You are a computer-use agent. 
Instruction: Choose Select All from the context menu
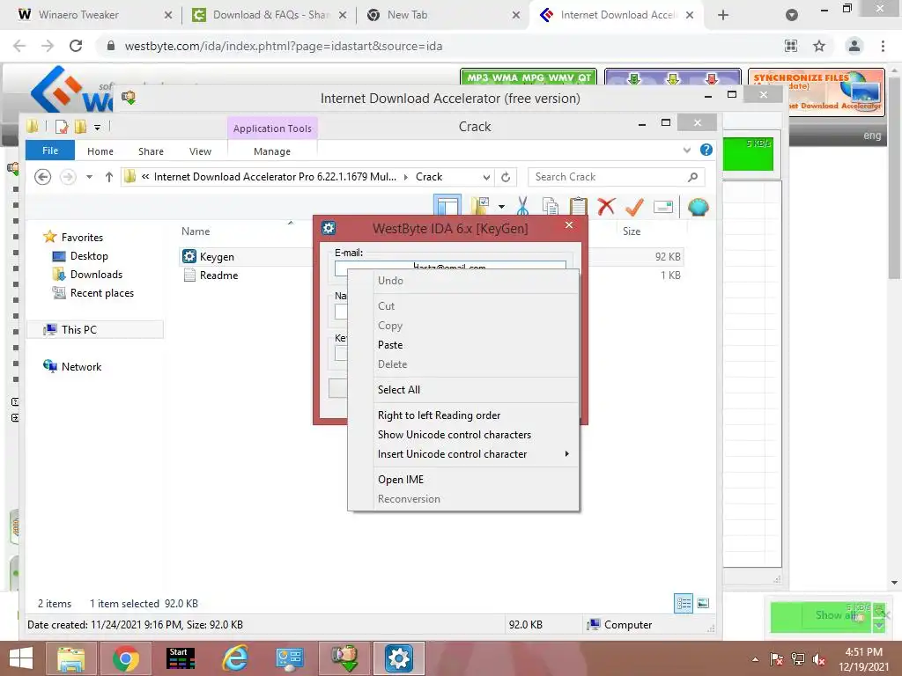(463, 390)
